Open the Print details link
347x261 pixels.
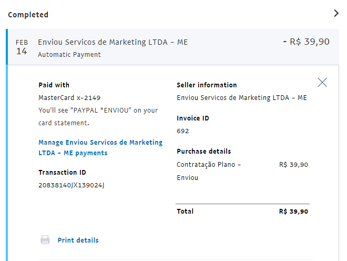coord(78,240)
